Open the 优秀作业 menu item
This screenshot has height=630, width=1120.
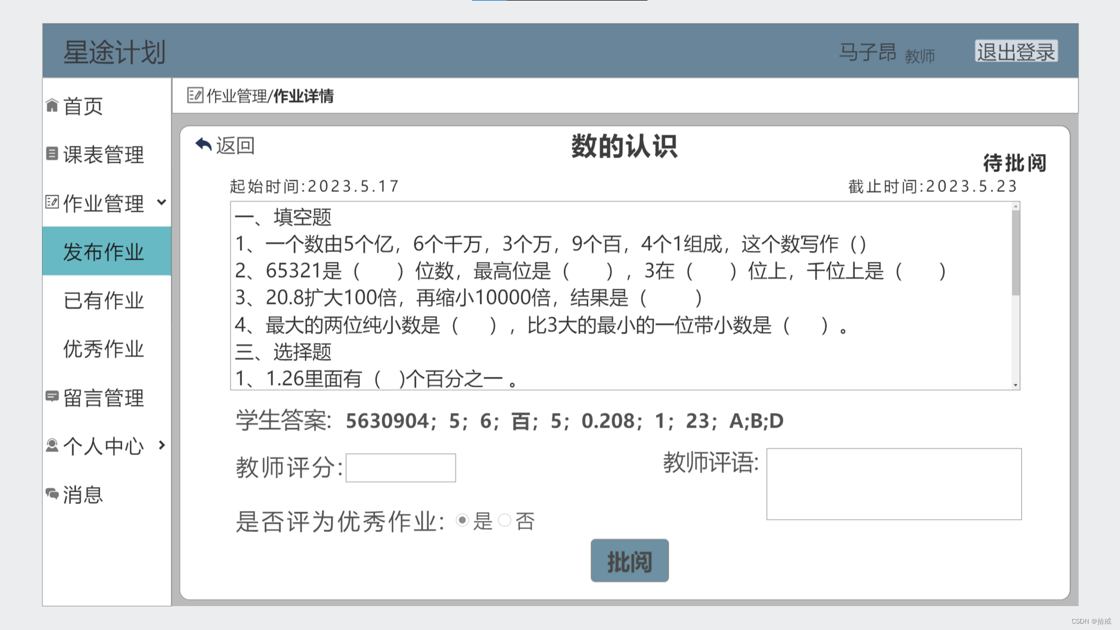pyautogui.click(x=104, y=349)
